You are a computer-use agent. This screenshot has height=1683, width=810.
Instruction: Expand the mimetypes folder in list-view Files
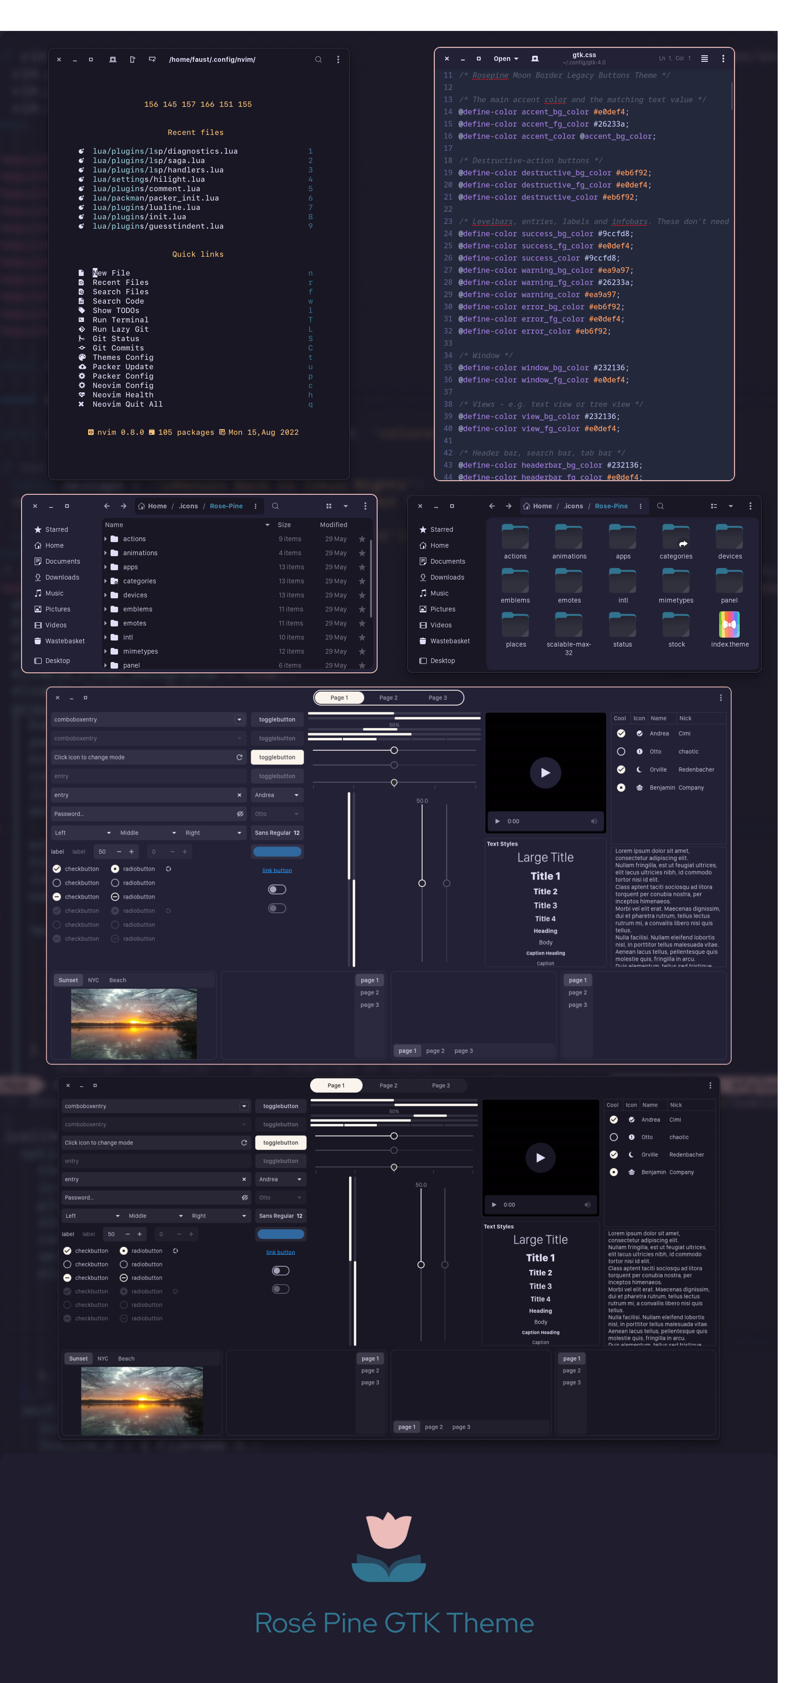[106, 651]
